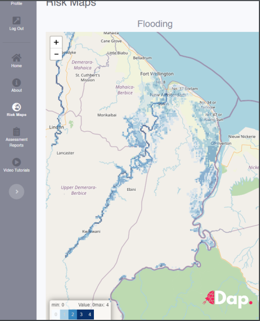Select legend swatch value 0
This screenshot has width=260, height=321.
coord(56,314)
